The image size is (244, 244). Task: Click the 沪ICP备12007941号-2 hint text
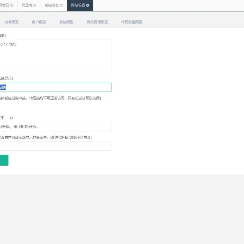point(73,138)
